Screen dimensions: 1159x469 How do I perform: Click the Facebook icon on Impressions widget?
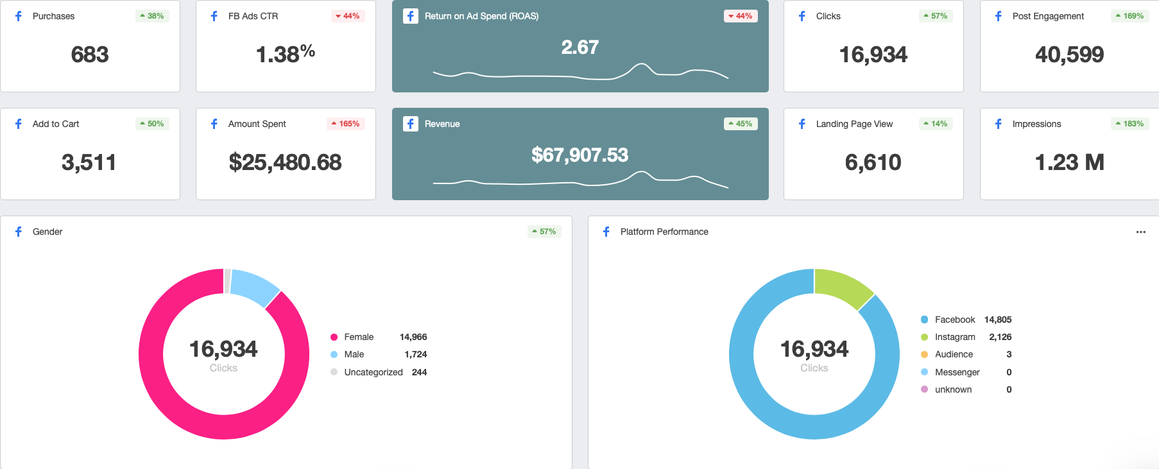pyautogui.click(x=999, y=124)
